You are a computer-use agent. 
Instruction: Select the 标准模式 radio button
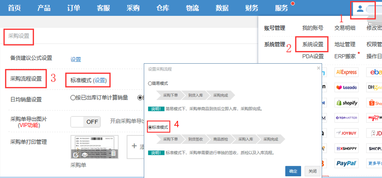[150, 127]
